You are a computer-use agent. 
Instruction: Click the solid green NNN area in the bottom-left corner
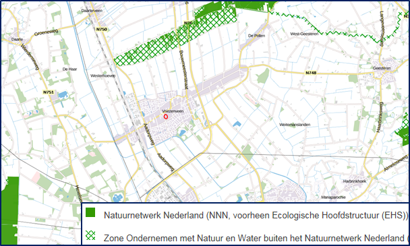tap(10, 210)
